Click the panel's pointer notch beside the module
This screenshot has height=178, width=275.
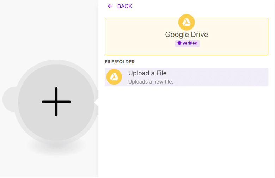[x=96, y=102]
